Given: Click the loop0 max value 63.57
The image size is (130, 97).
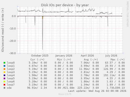Looking at the screenshot, I should [109, 63].
